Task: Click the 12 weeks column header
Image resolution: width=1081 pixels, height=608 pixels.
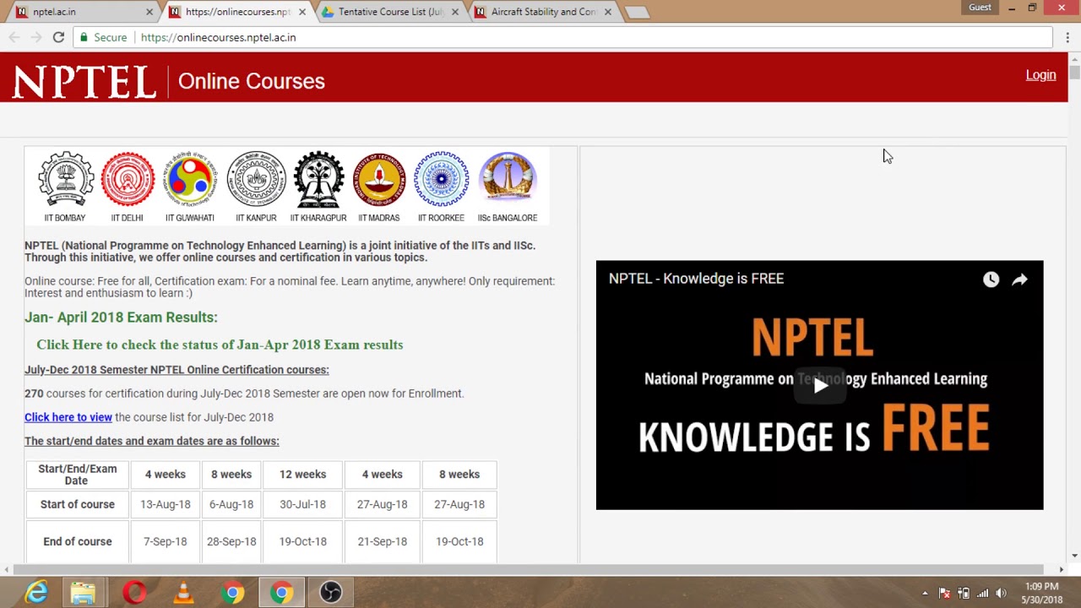Action: (302, 475)
